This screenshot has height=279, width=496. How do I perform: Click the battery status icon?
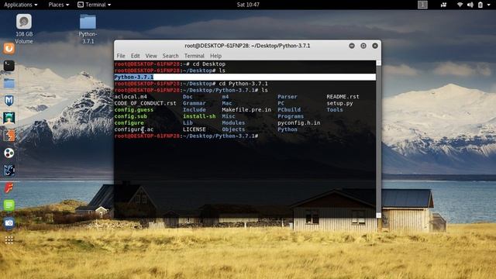(x=480, y=5)
